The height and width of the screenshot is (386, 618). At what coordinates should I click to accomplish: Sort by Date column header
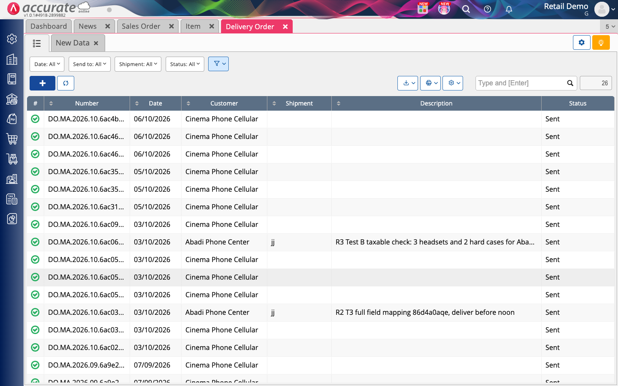[x=155, y=103]
